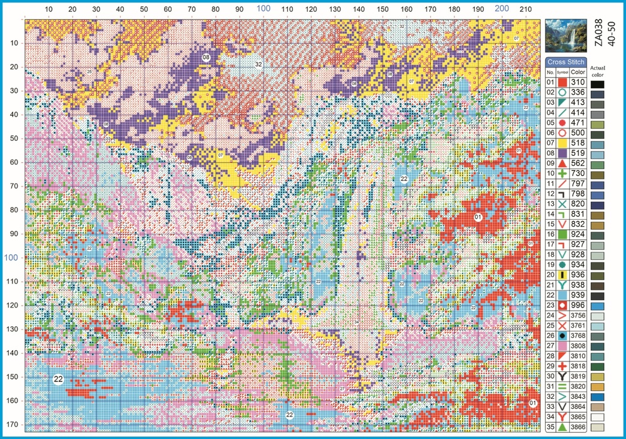Click the Color column header in the legend
Viewport: 626px width, 439px height.
coord(578,72)
